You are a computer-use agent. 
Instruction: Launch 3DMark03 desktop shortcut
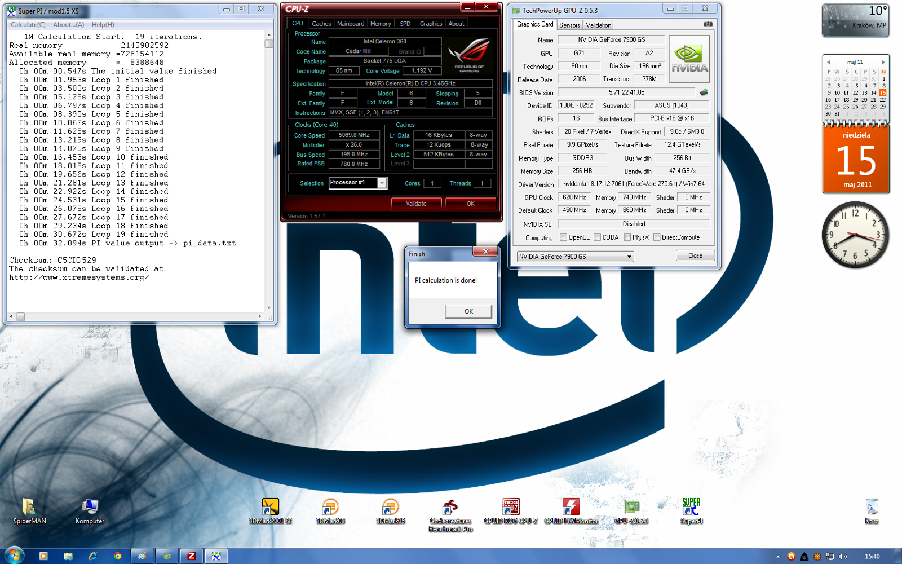point(330,511)
